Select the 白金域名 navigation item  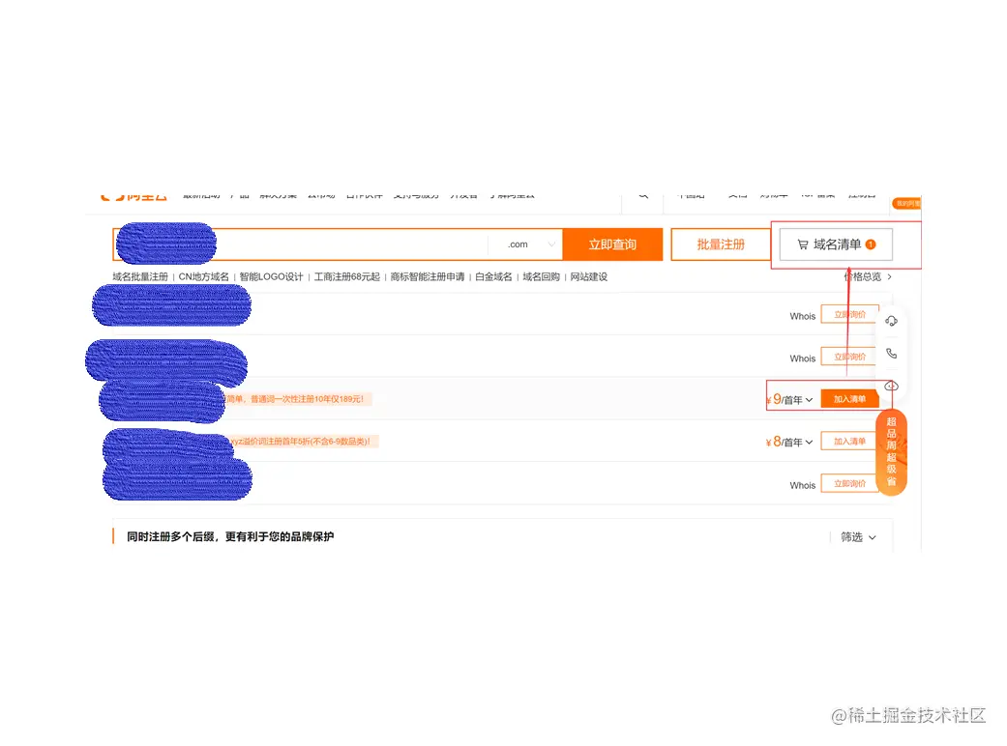pos(492,276)
